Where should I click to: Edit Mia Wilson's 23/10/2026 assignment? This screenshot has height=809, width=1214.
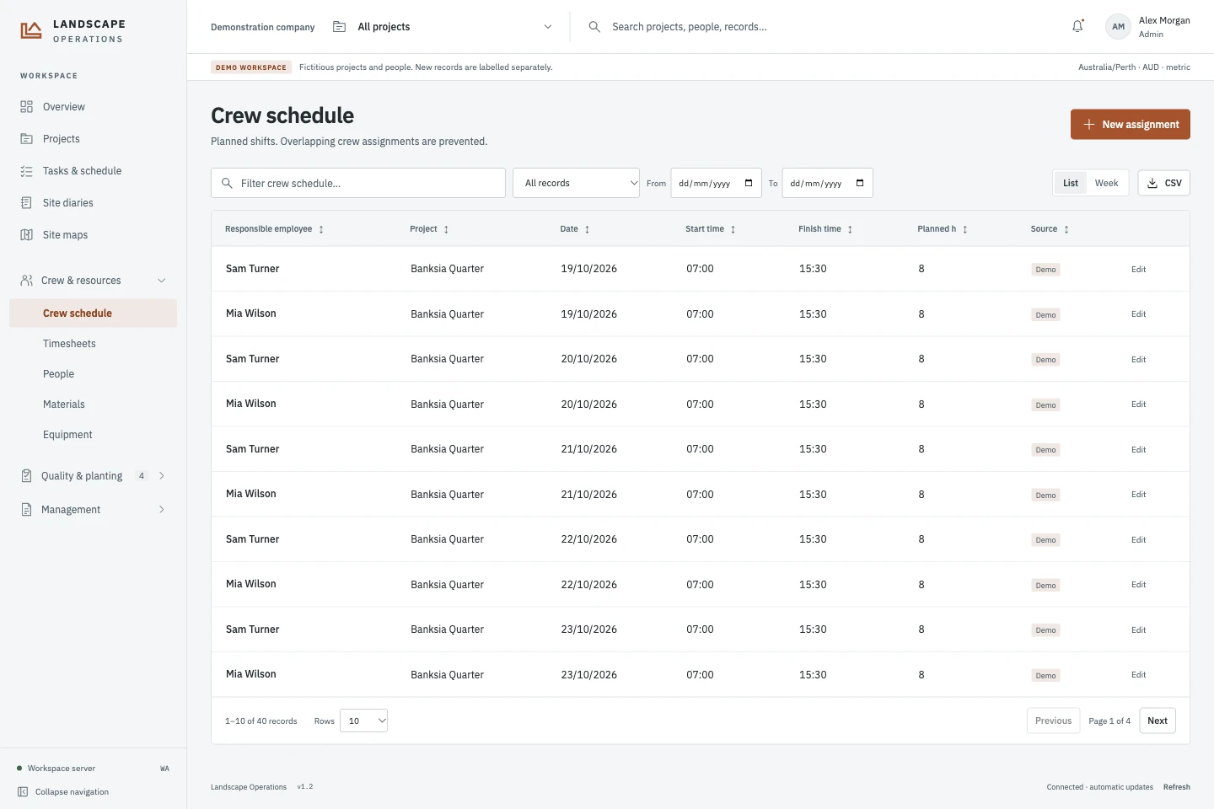(1138, 675)
